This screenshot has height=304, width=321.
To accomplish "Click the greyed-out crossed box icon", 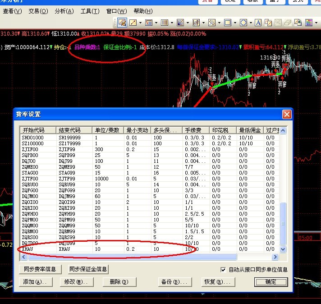I will [x=278, y=23].
